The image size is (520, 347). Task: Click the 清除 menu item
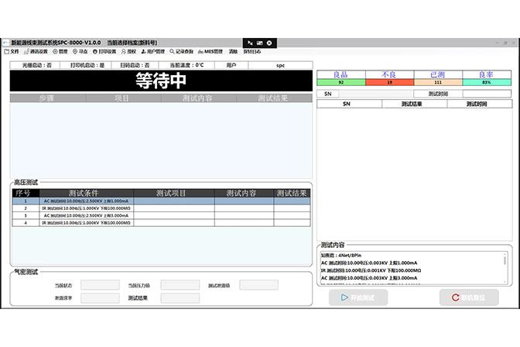click(x=233, y=52)
